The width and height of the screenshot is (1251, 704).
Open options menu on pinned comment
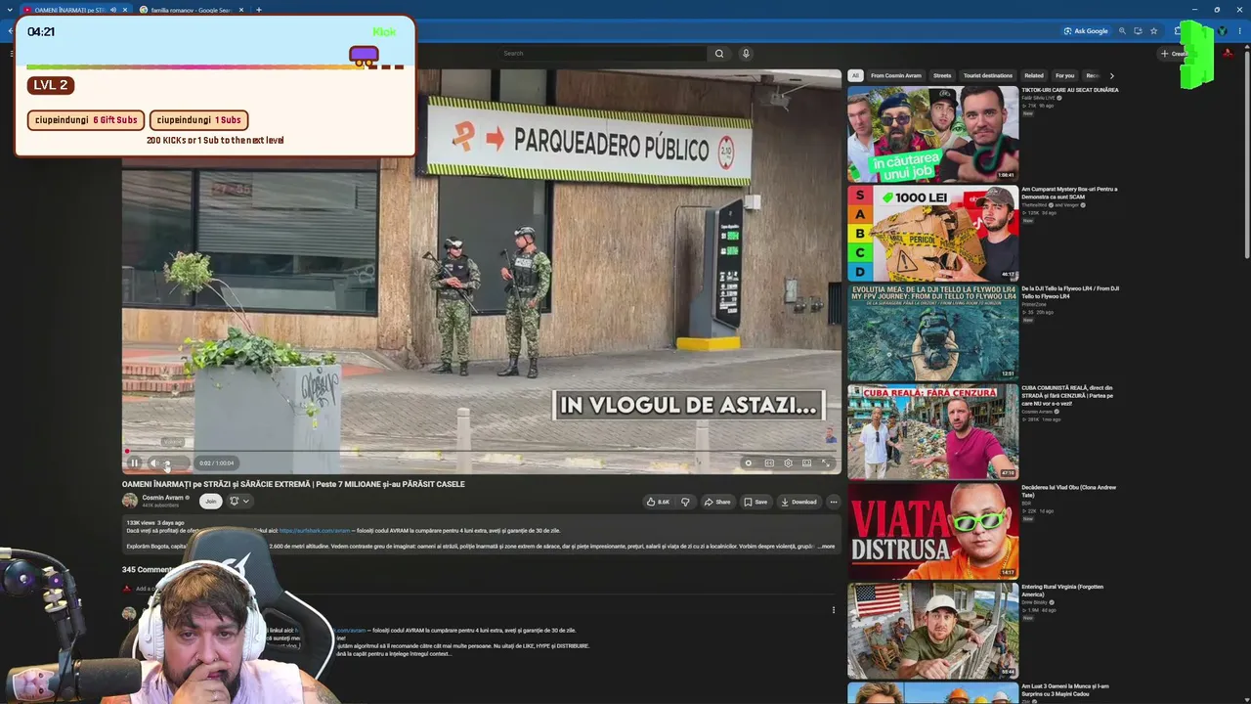click(834, 610)
